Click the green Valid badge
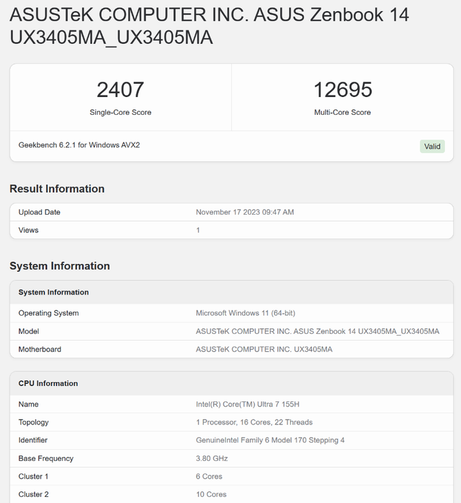 [x=432, y=147]
